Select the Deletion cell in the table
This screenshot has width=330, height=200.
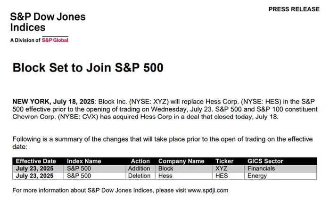pyautogui.click(x=139, y=176)
